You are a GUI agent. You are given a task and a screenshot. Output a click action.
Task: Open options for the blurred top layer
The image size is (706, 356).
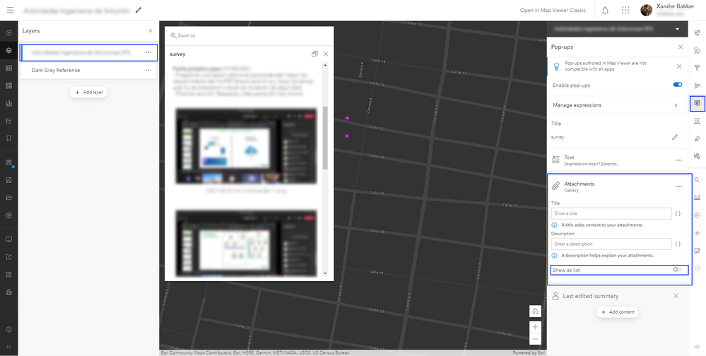click(148, 53)
